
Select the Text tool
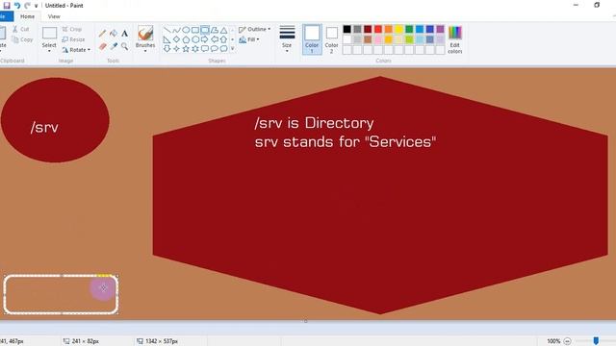pos(124,34)
